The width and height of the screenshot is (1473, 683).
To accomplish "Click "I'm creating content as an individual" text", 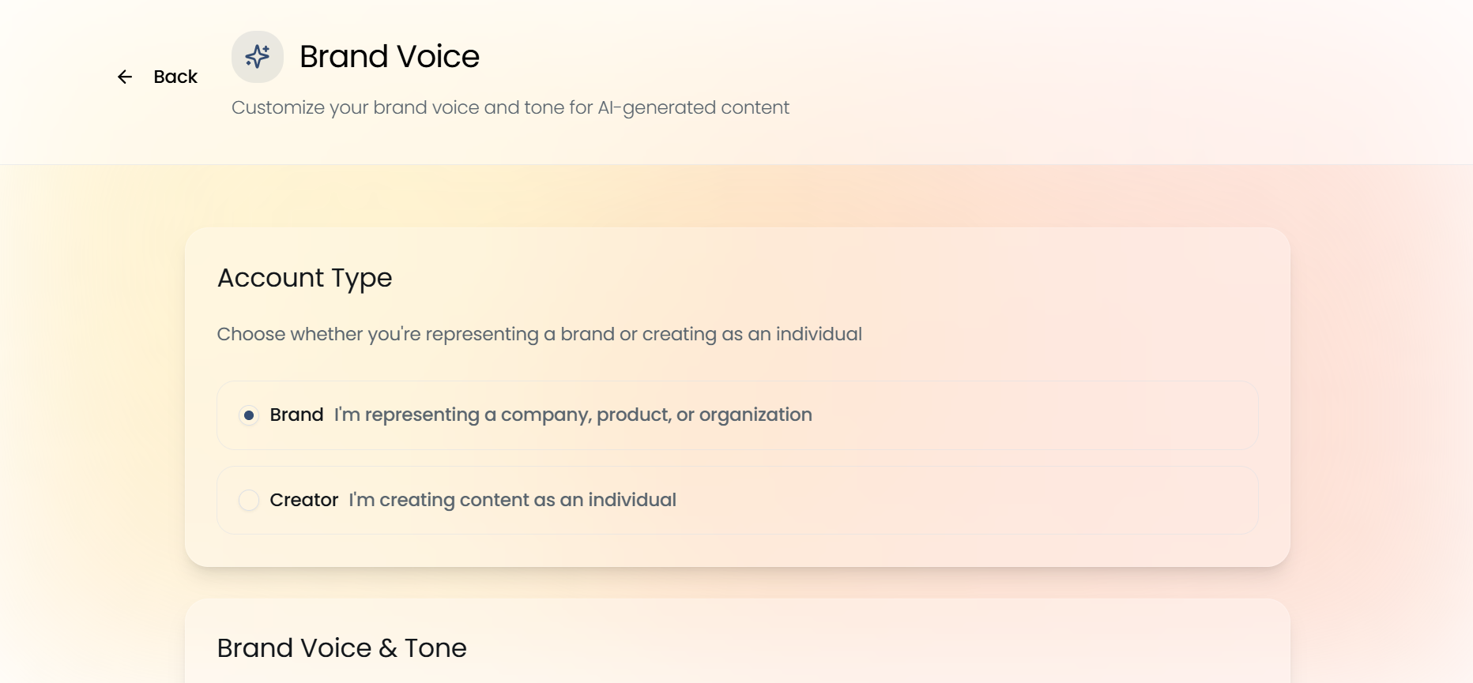I will tap(512, 500).
